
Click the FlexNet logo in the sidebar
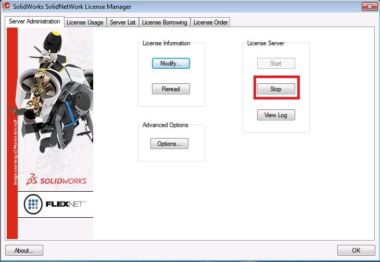(x=55, y=205)
